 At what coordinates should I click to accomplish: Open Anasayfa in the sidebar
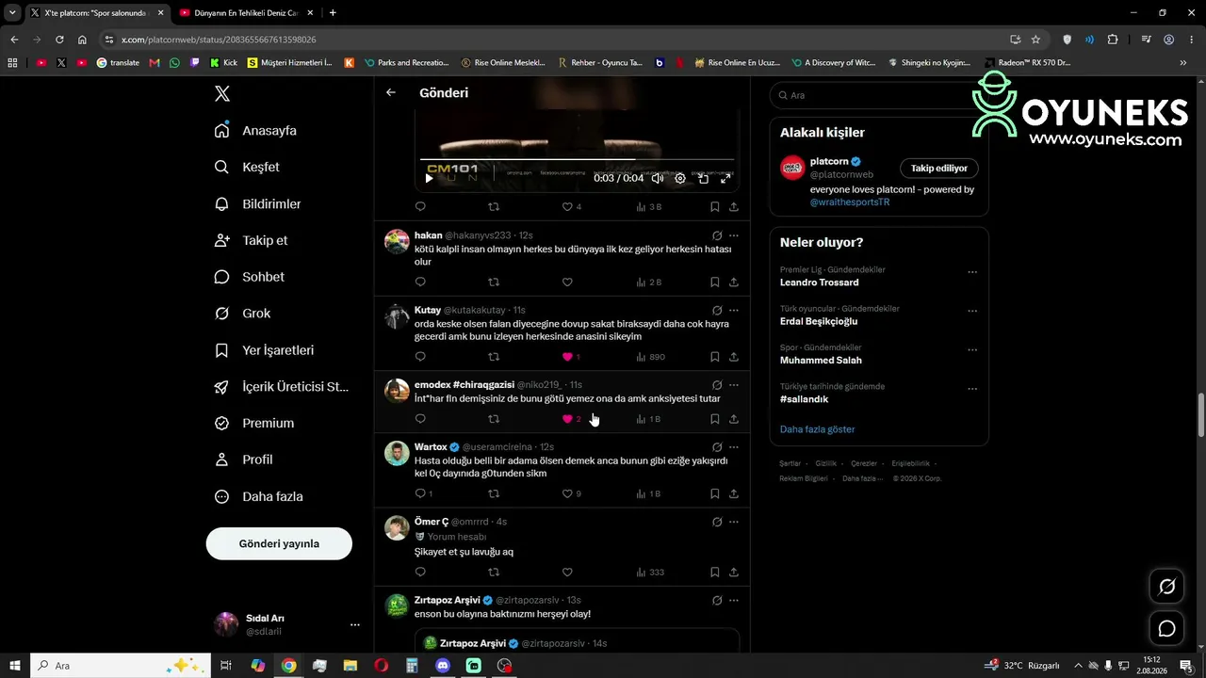click(256, 130)
